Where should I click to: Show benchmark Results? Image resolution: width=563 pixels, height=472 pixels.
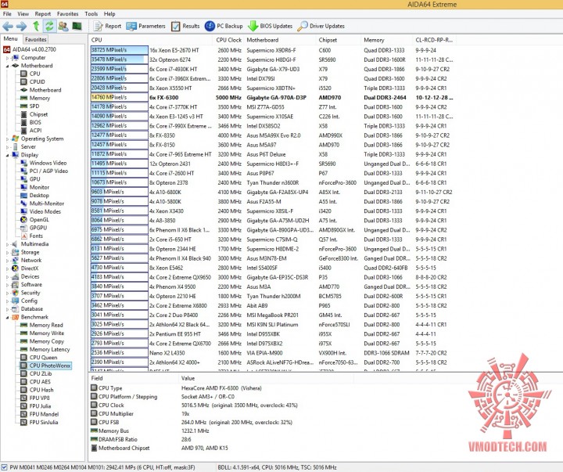185,26
